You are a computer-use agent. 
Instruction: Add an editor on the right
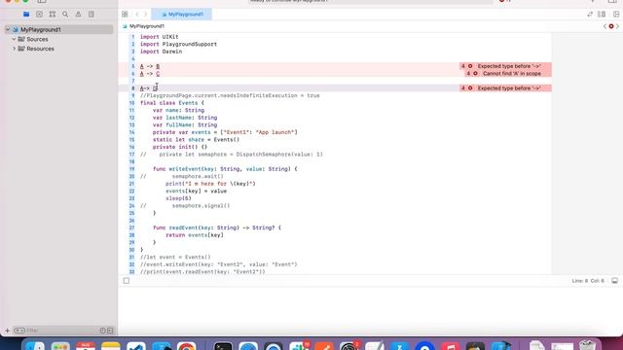coord(616,15)
